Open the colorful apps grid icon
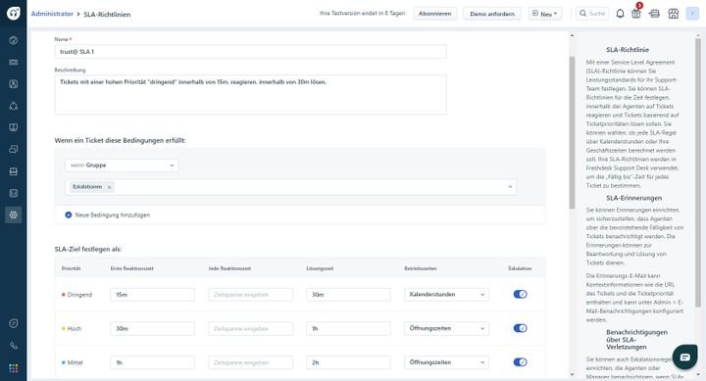 [14, 368]
